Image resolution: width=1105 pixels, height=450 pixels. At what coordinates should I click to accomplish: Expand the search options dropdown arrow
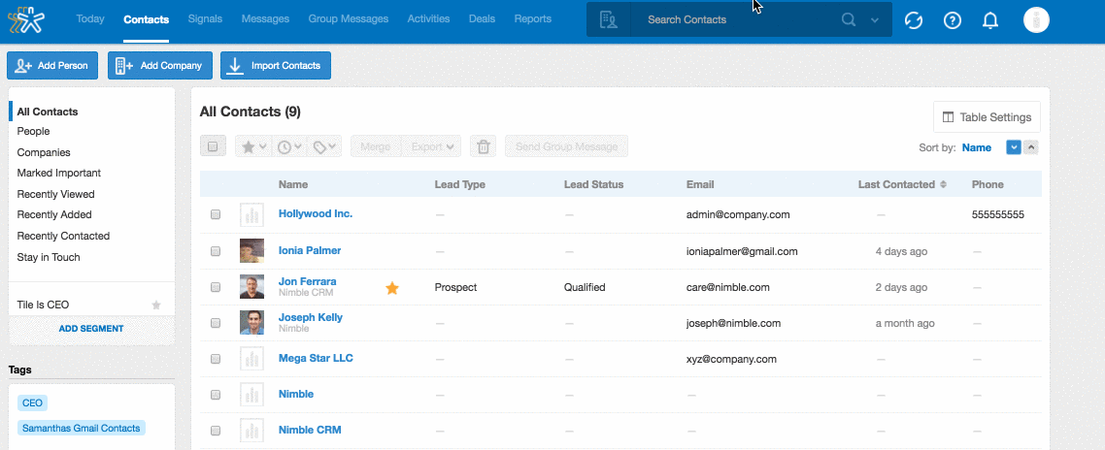point(874,19)
